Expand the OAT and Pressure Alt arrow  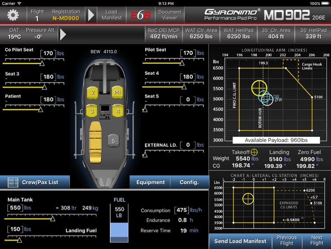[63, 34]
